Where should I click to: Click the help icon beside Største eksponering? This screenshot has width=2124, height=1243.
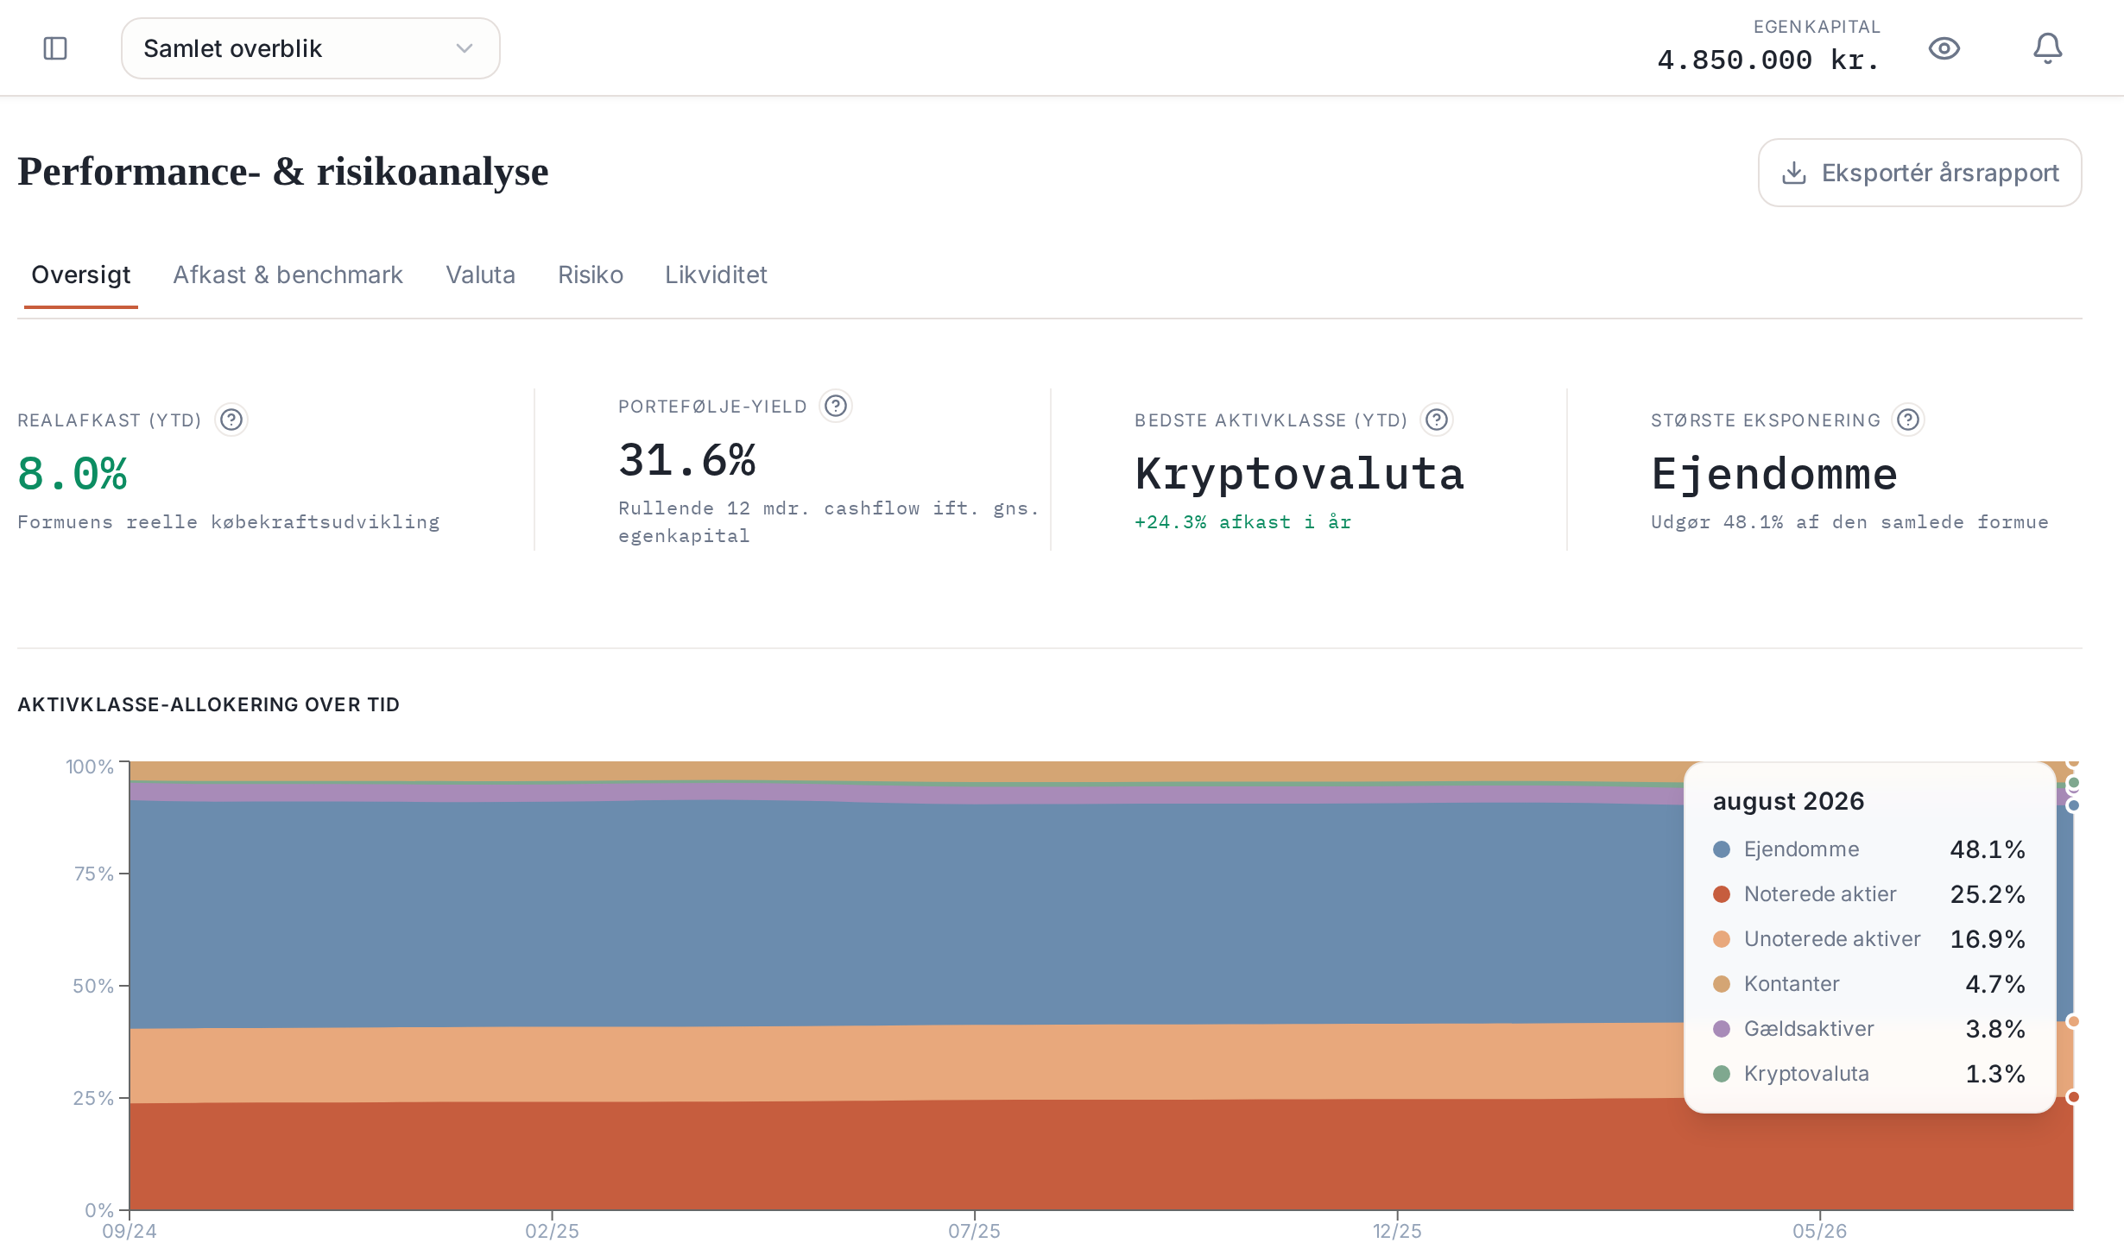[x=1908, y=420]
